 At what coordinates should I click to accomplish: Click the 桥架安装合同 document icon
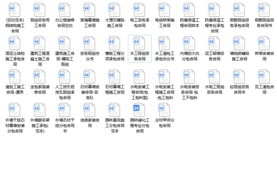[x=264, y=43]
